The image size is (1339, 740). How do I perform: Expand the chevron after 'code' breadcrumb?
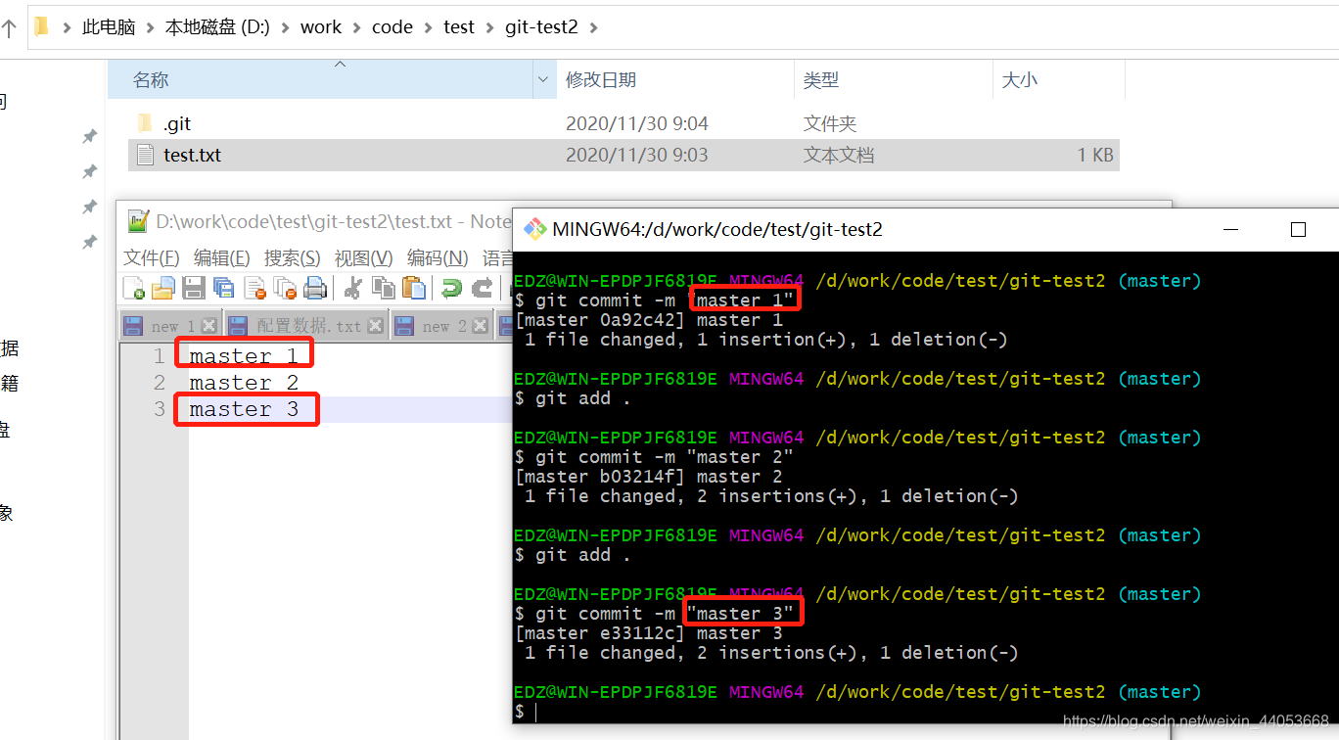(x=428, y=27)
